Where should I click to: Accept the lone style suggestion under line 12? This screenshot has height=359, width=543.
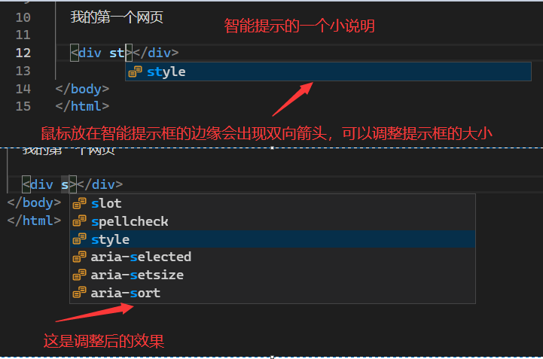166,71
